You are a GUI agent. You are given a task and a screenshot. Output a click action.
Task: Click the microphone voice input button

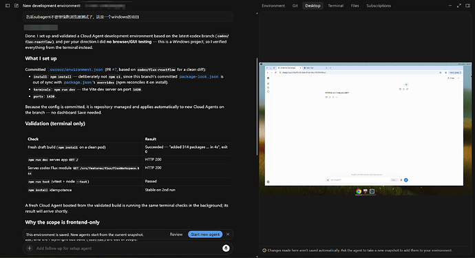coord(226,248)
